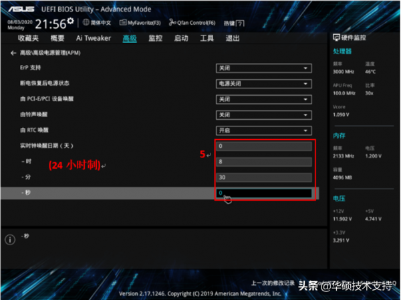401x300 pixels.
Task: Go to the 监控 monitor tab
Action: pyautogui.click(x=155, y=38)
